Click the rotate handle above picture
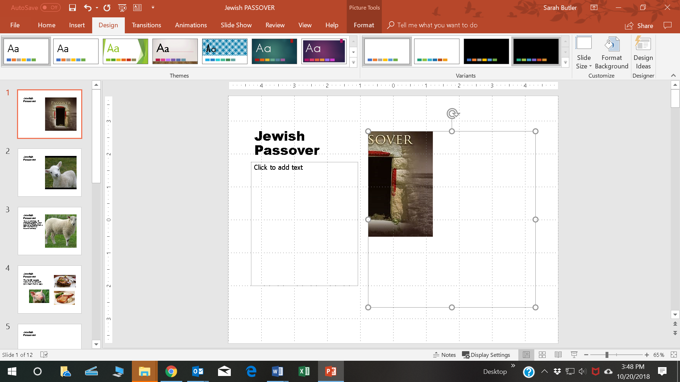The height and width of the screenshot is (382, 680). click(452, 113)
